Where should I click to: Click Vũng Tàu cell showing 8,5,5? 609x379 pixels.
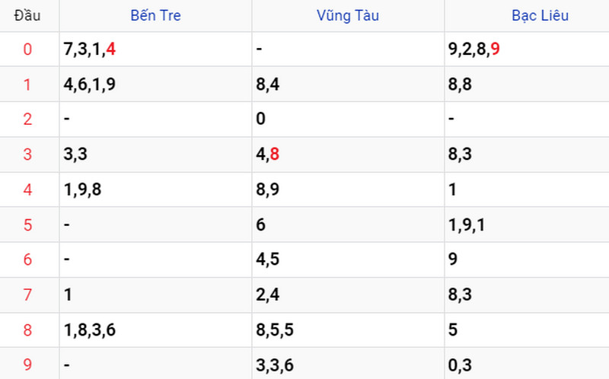click(348, 330)
